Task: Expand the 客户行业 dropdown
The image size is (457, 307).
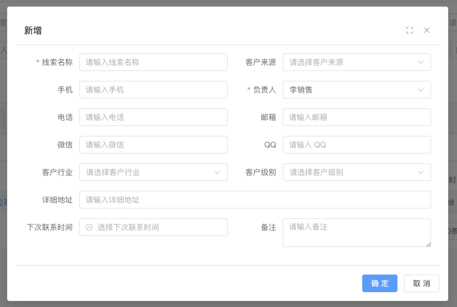Action: pos(153,172)
